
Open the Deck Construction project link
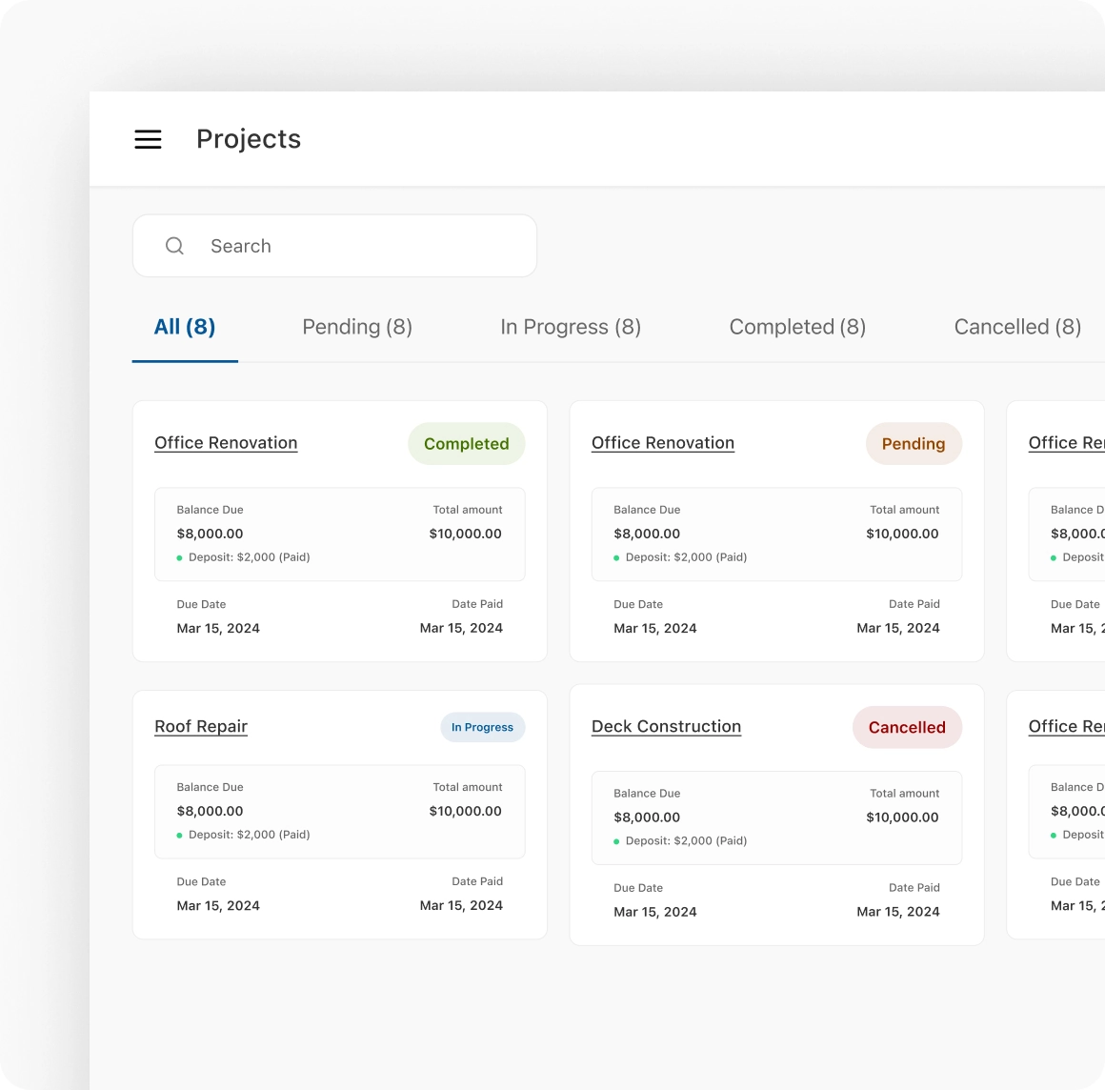click(666, 726)
